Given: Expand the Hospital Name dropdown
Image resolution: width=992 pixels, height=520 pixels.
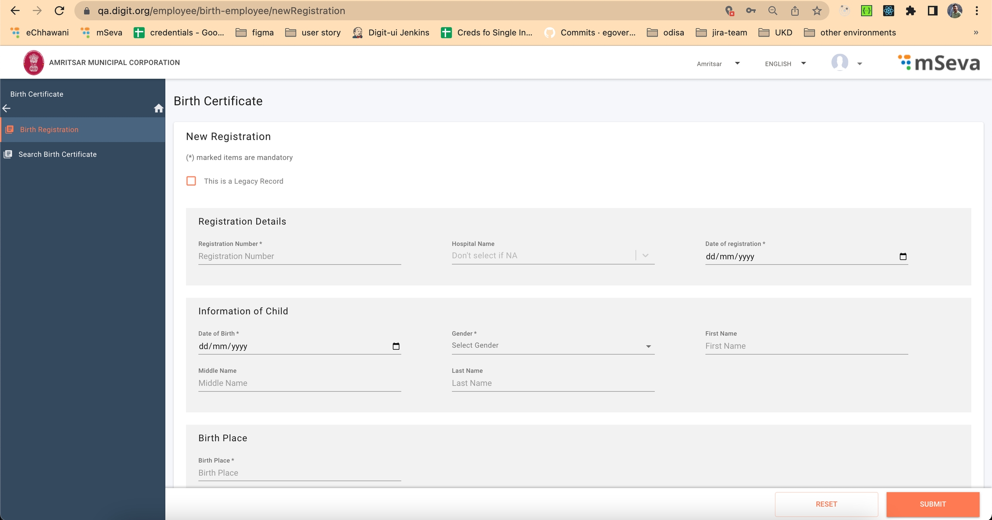Looking at the screenshot, I should click(645, 255).
